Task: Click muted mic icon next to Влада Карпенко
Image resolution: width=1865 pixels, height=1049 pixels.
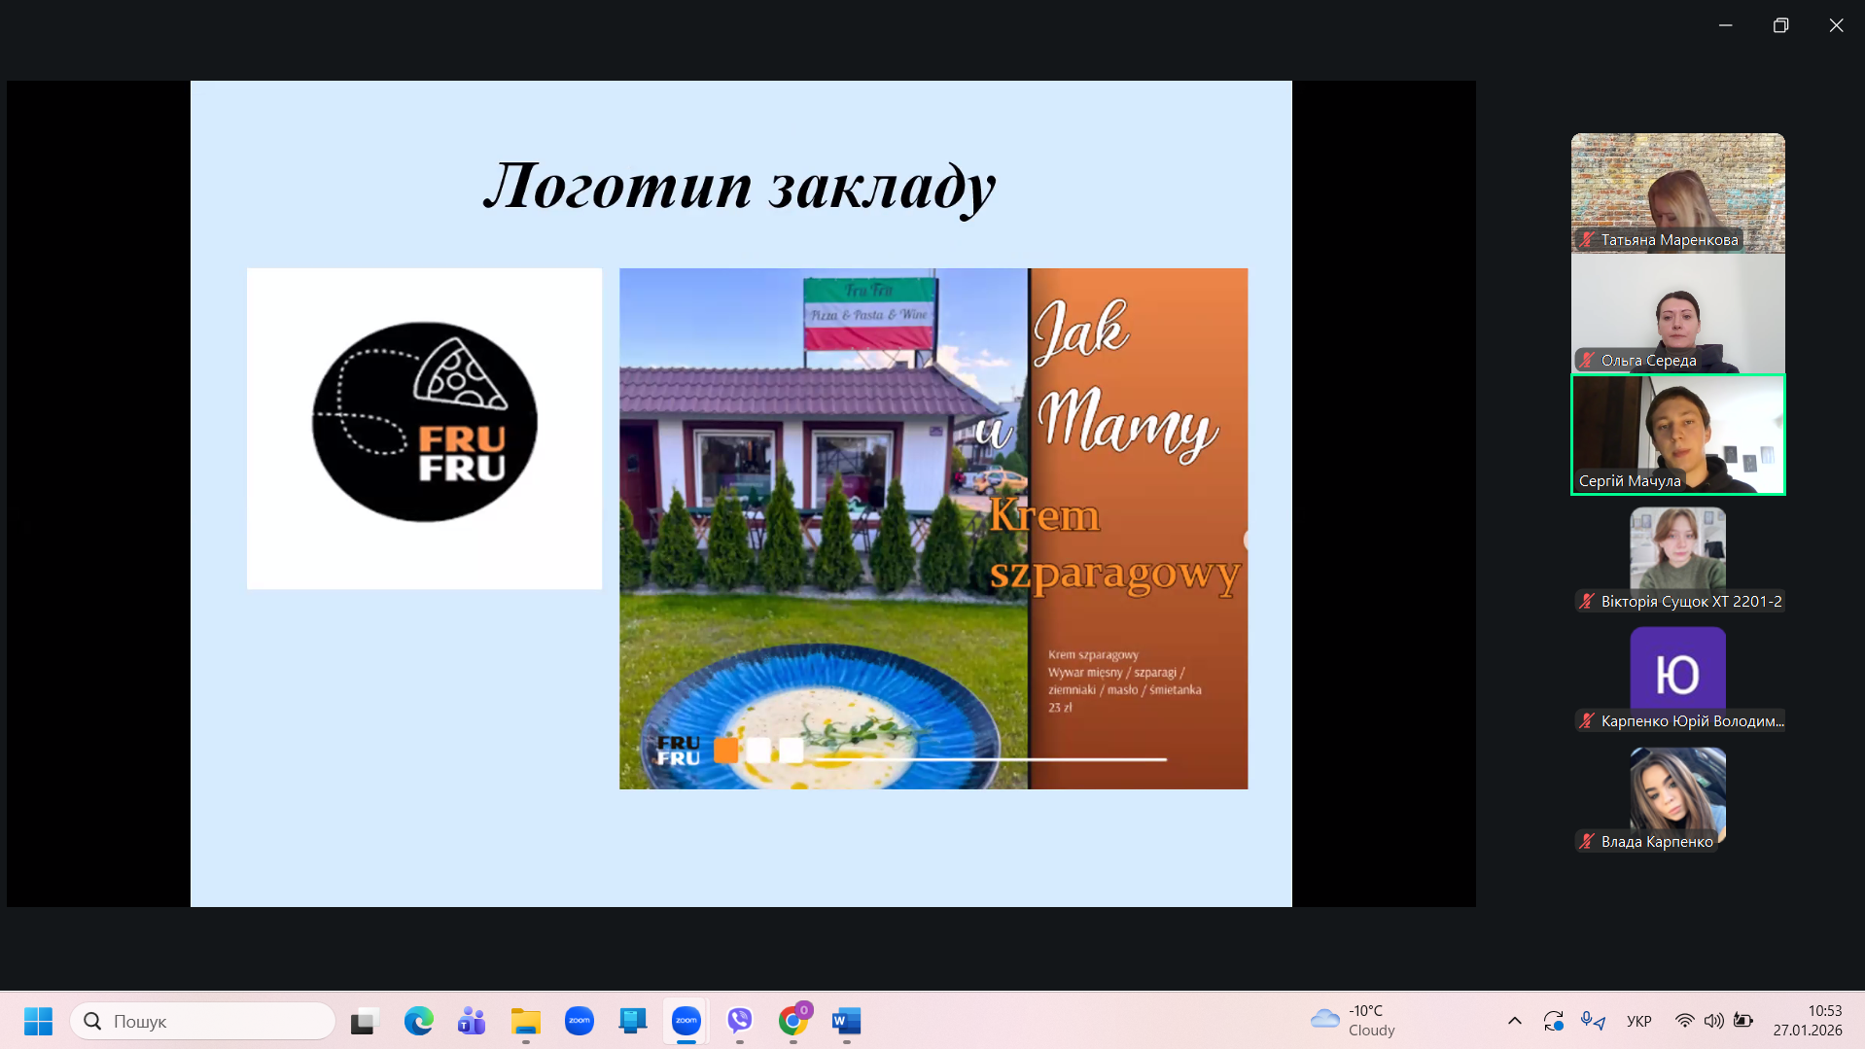Action: pyautogui.click(x=1587, y=842)
